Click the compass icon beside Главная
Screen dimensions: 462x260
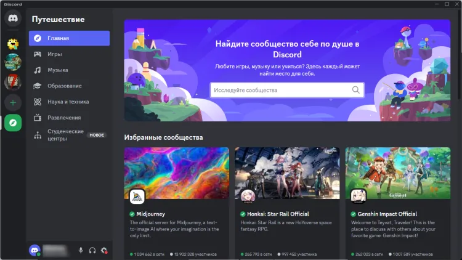pos(38,38)
